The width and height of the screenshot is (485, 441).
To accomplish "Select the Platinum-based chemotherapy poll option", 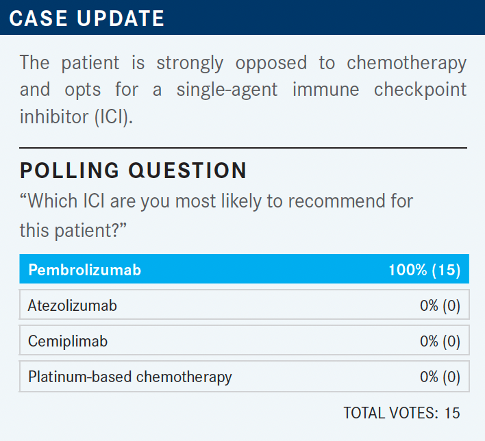I will tap(244, 376).
